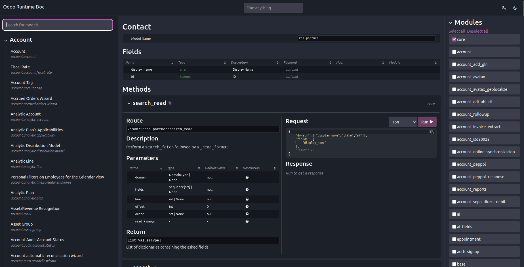Toggle dark mode moon icon

click(x=515, y=8)
